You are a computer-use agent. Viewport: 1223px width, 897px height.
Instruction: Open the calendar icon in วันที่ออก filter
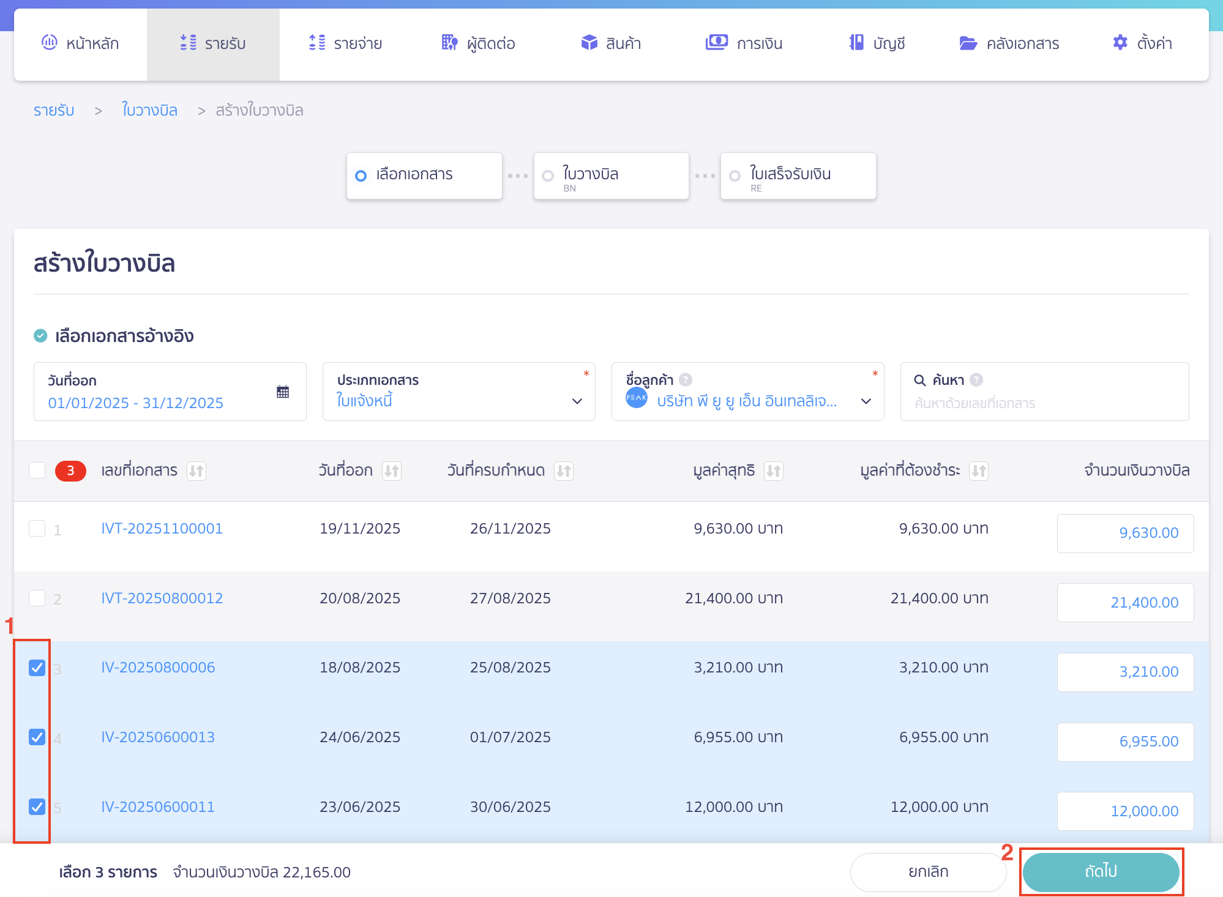pyautogui.click(x=283, y=392)
